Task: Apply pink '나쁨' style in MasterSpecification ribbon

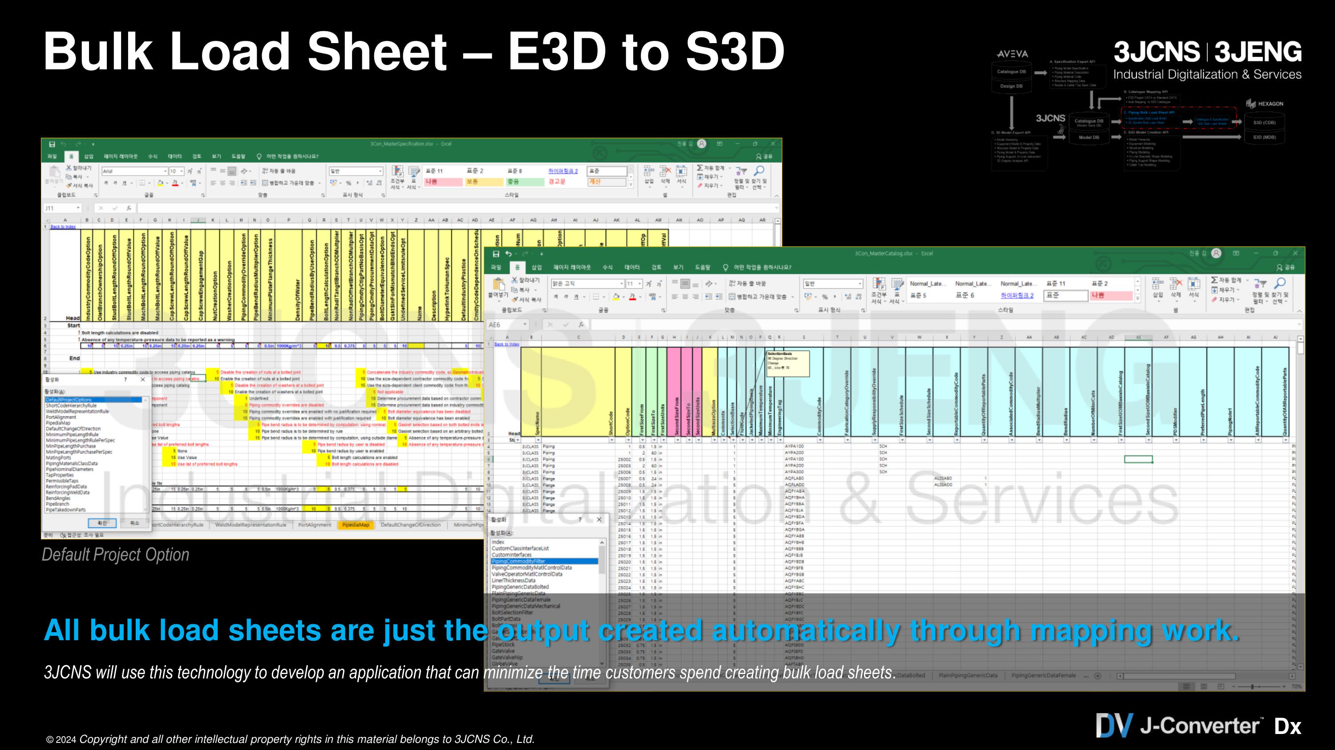Action: pos(443,182)
